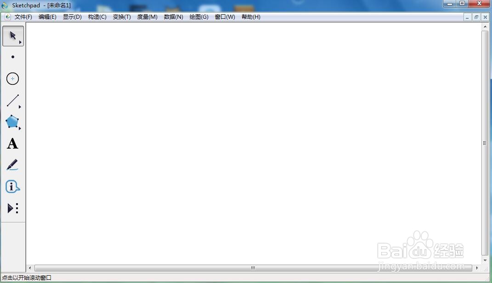Viewport: 492px width, 283px height.
Task: Select the Polygon tool
Action: point(13,122)
